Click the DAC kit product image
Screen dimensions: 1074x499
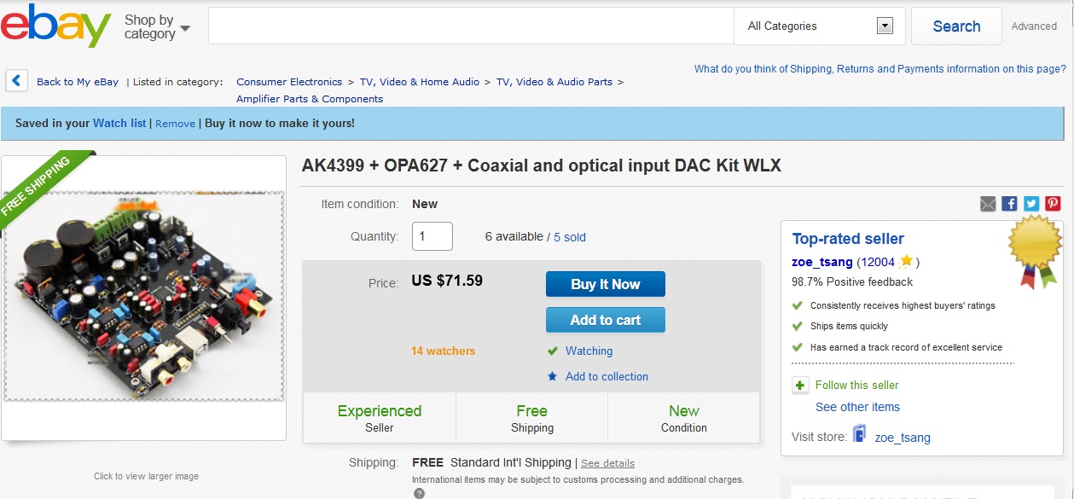click(144, 296)
